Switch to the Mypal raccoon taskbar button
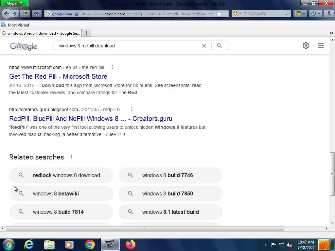The width and height of the screenshot is (335, 251). (x=110, y=244)
